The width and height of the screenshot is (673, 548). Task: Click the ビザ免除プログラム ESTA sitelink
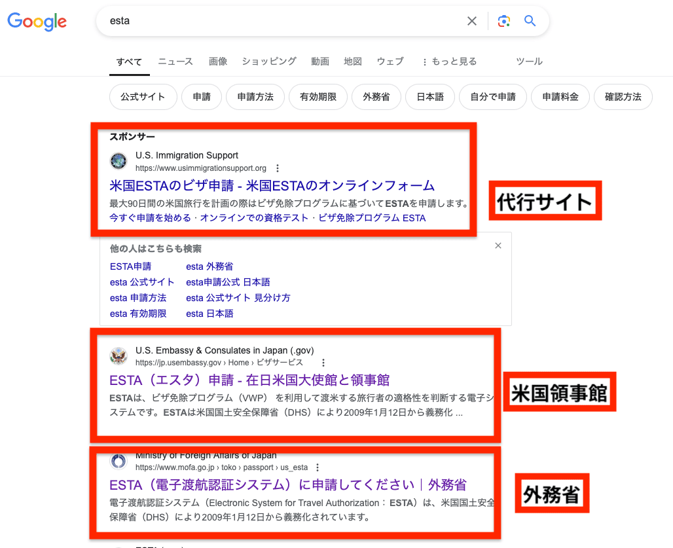pos(372,218)
